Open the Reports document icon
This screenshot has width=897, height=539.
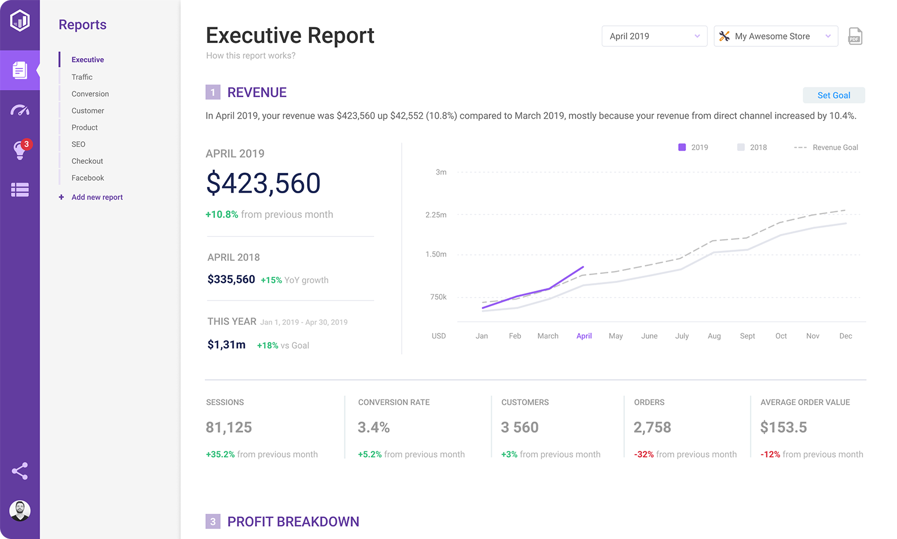20,70
